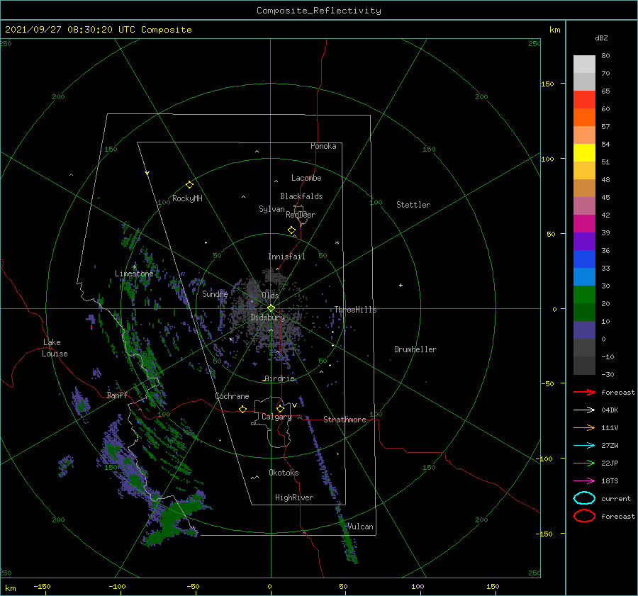Click the RockyMH label
Viewport: 638px width, 596px height.
click(x=187, y=198)
